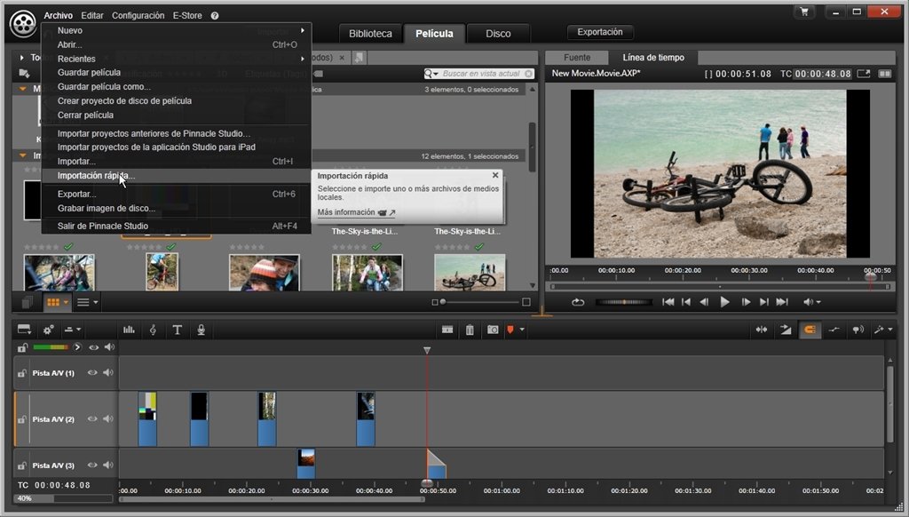This screenshot has width=909, height=517.
Task: Open ScoreFitter music clef tool
Action: point(153,330)
